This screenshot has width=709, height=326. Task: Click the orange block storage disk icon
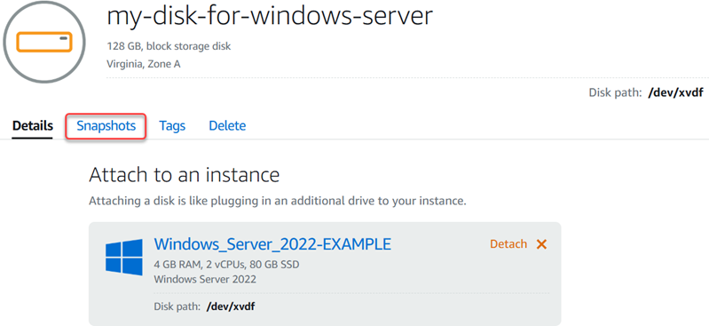click(x=43, y=42)
